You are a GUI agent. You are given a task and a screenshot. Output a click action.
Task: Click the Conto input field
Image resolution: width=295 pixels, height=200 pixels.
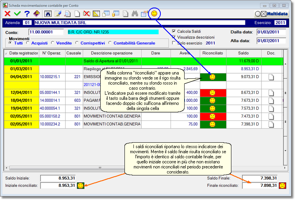click(x=46, y=32)
